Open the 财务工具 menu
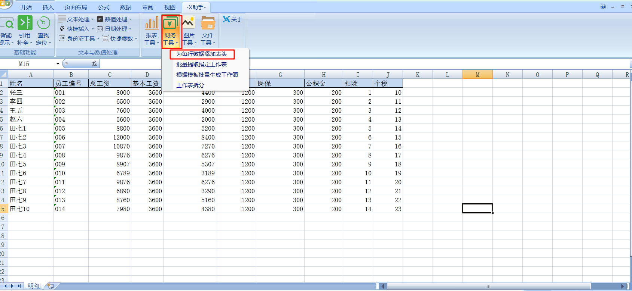Screen dimensions: 632x291 point(170,31)
